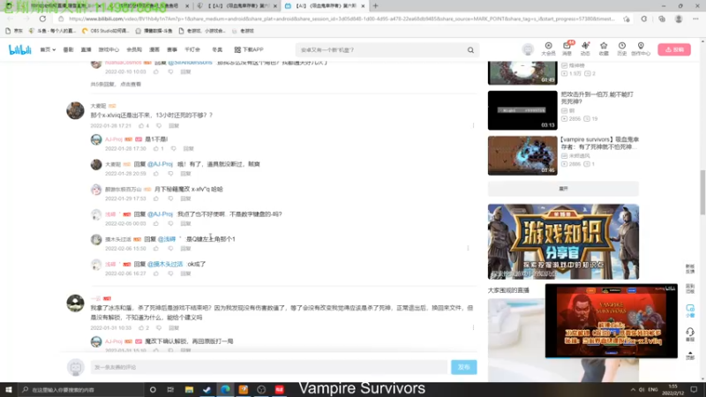Open the 赛事 navigation item

tap(172, 49)
